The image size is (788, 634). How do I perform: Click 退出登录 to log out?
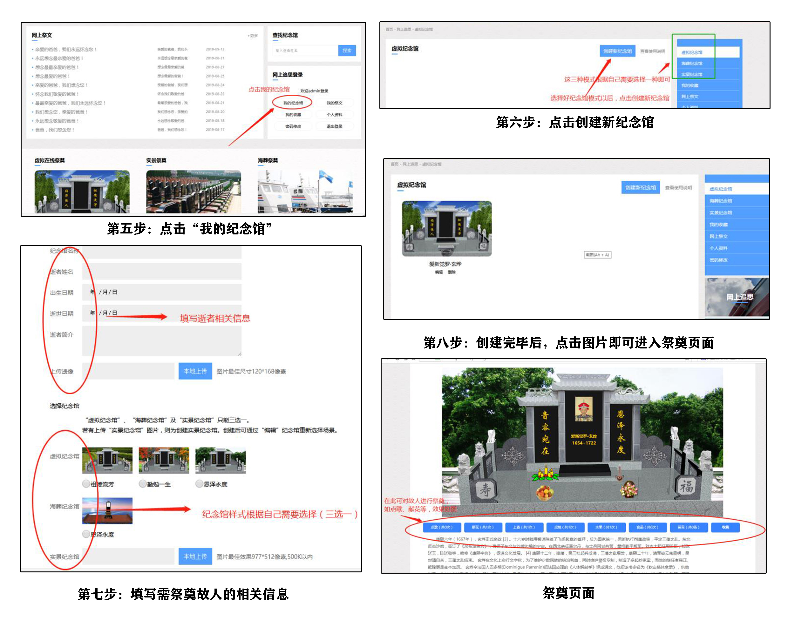tap(334, 126)
